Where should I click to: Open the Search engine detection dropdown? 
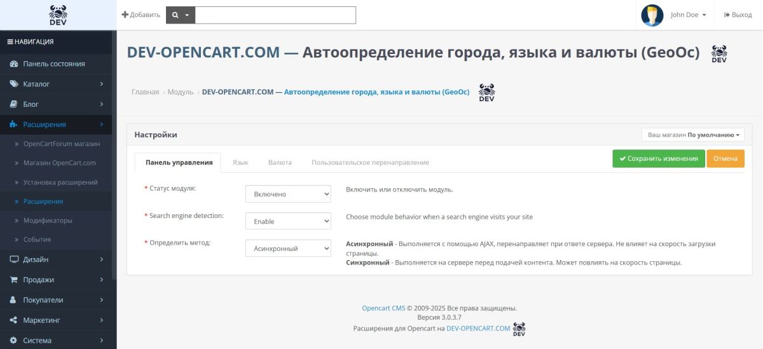[288, 221]
